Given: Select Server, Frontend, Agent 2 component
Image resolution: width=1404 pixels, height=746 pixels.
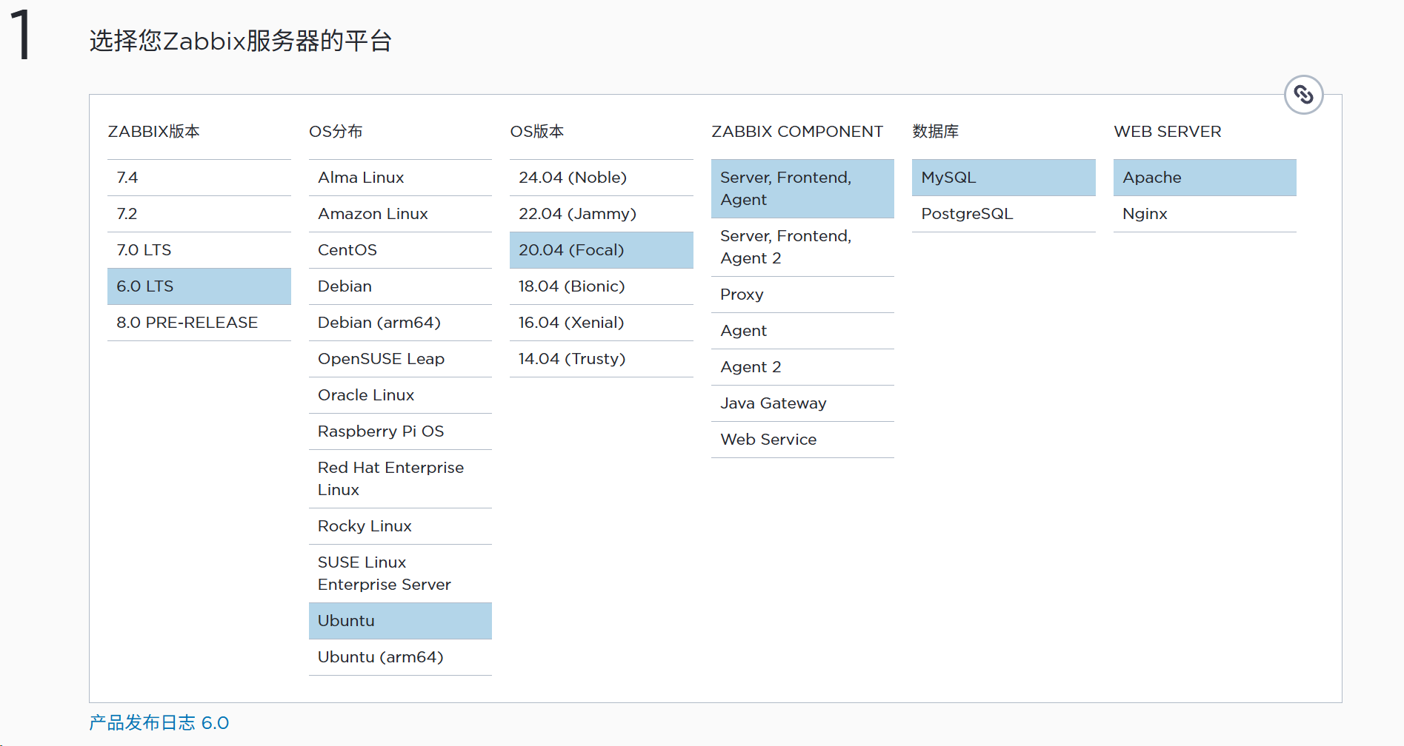Looking at the screenshot, I should click(x=802, y=247).
